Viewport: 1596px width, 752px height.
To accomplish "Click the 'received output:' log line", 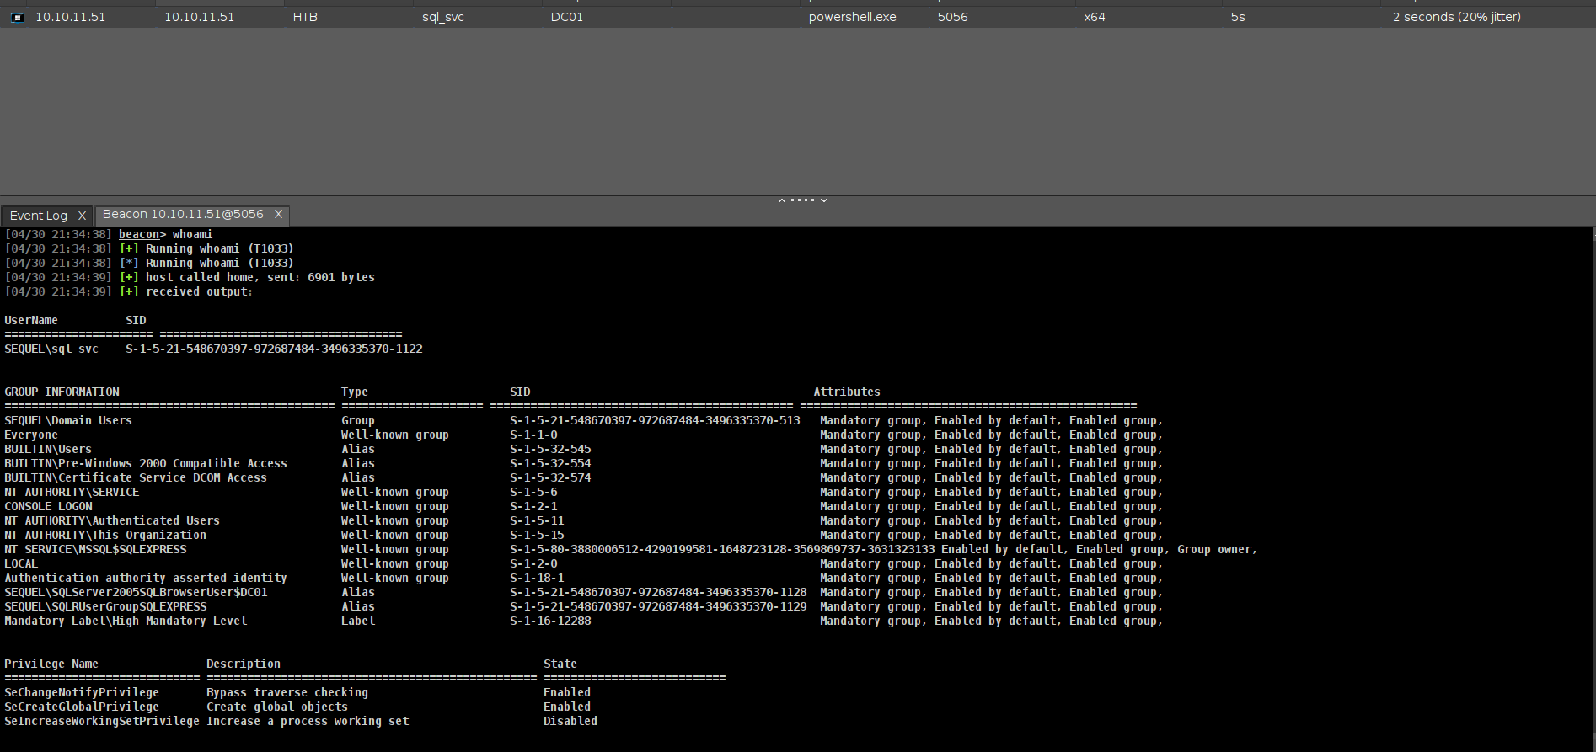I will (129, 292).
